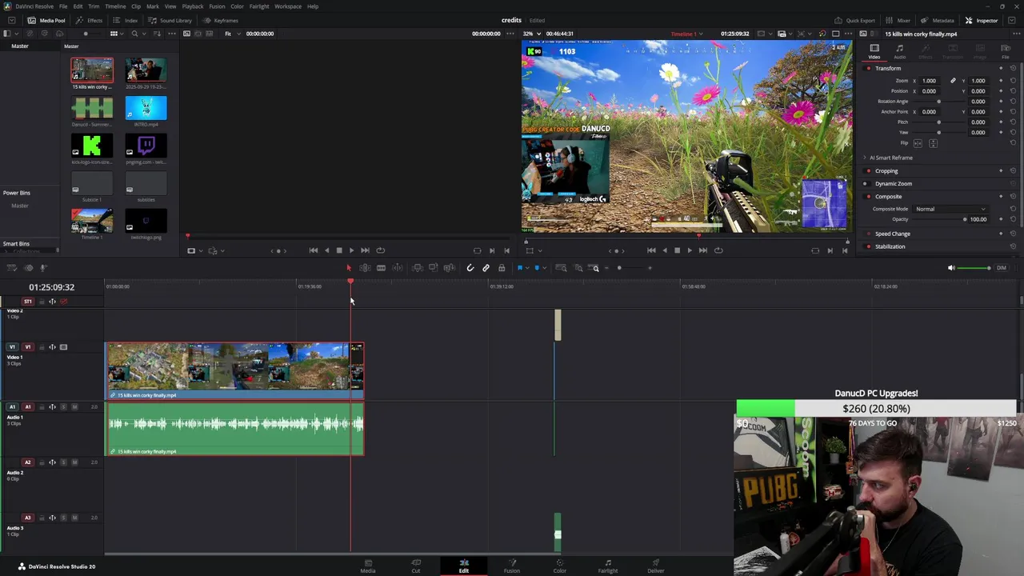Select the Selection Mode arrow tool
The height and width of the screenshot is (576, 1024).
[349, 268]
